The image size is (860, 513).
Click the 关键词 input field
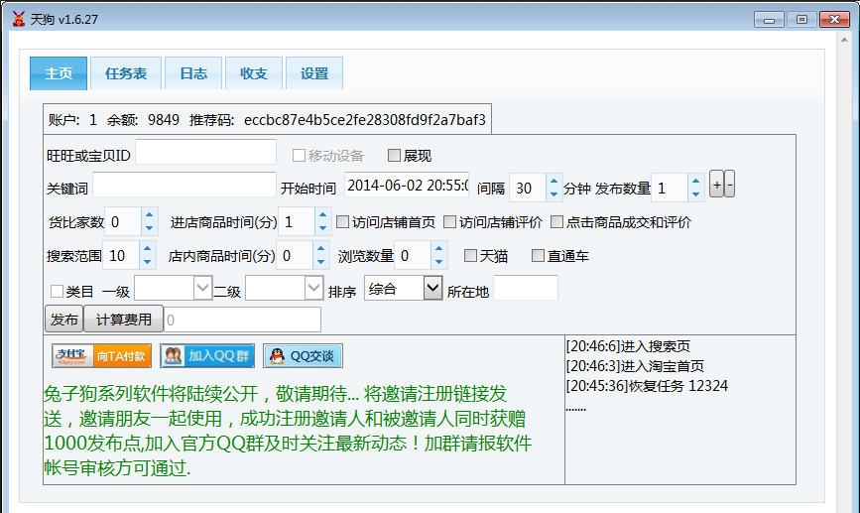click(x=184, y=185)
